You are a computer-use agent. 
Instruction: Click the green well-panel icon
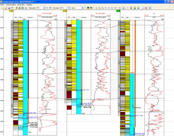[88, 8]
